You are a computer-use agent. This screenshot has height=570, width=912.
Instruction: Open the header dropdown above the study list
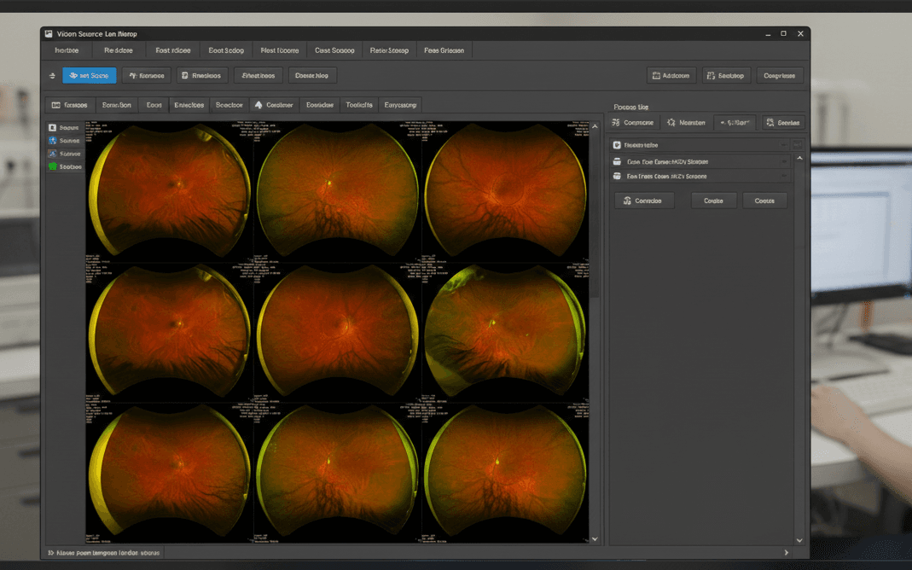pos(784,144)
